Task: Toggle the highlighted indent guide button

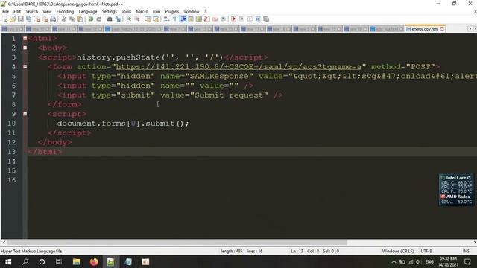Action: click(183, 19)
